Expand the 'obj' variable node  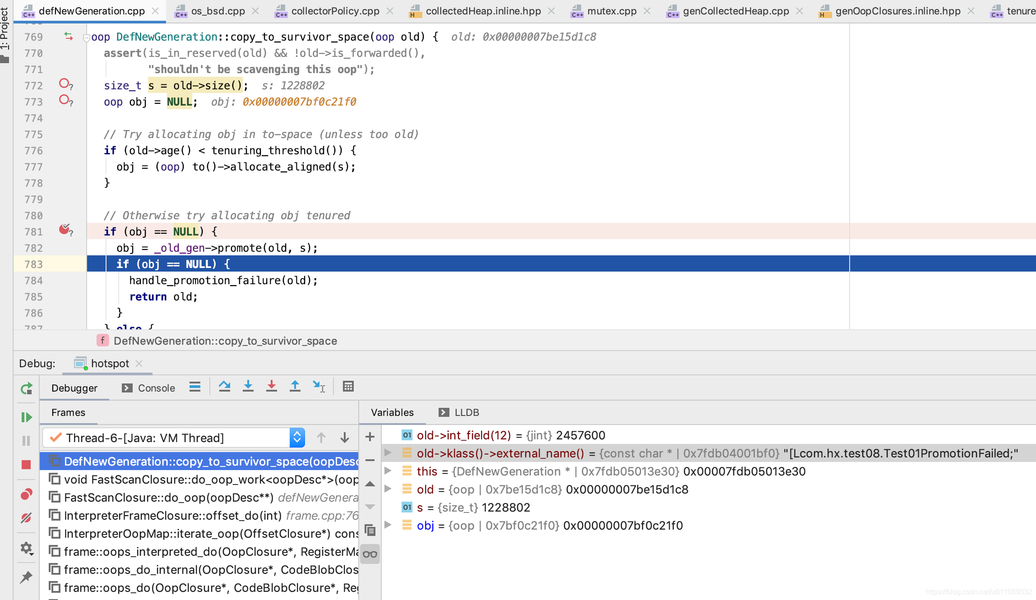(388, 525)
